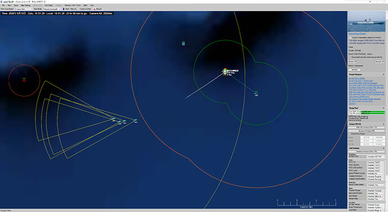This screenshot has height=212, width=388.
Task: Open the Unit Orders menu
Action: [49, 5]
